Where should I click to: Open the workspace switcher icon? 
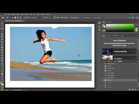point(133,18)
